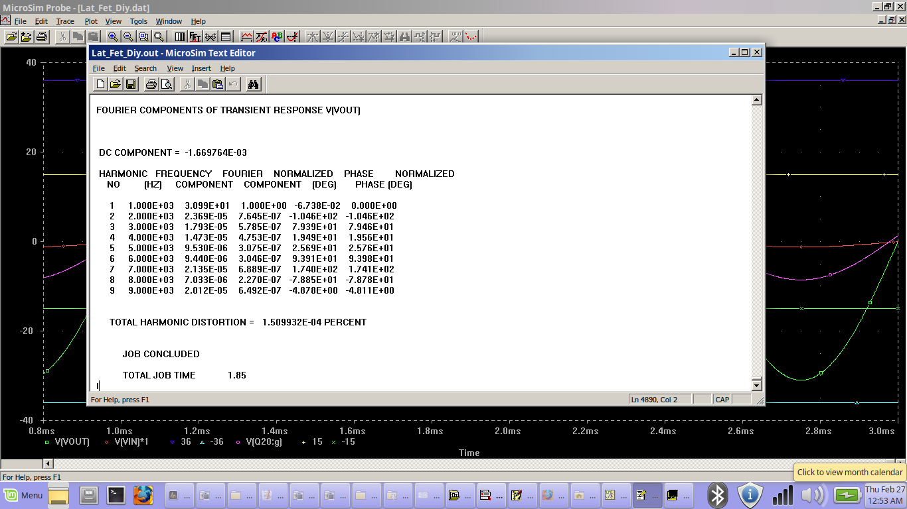This screenshot has width=907, height=509.
Task: Click the Zoom Area icon in Probe toolbar
Action: [143, 36]
